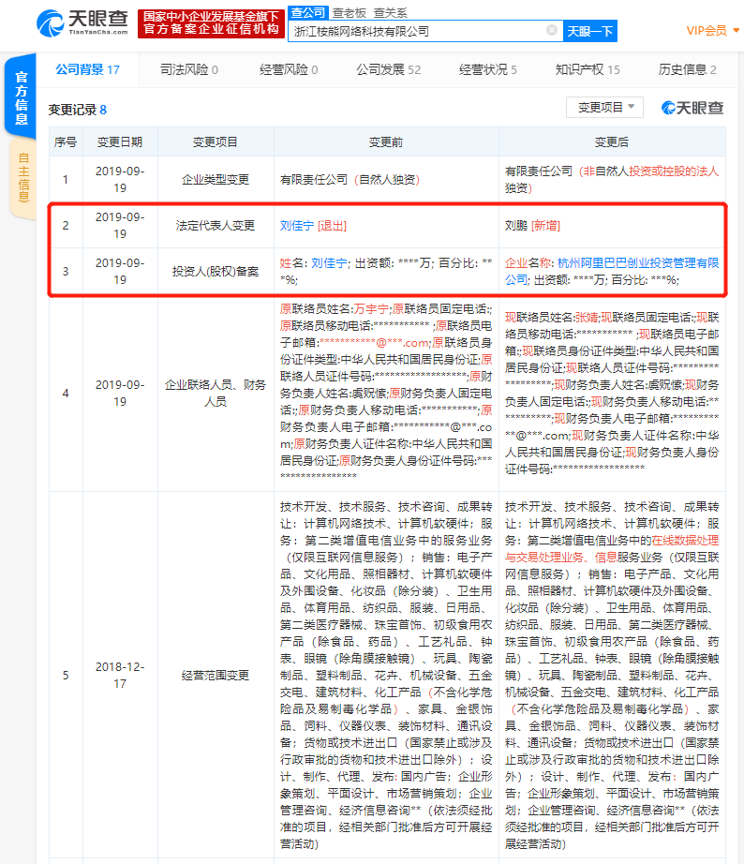Click the row 5 sequence number cell
This screenshot has width=744, height=864.
click(66, 675)
